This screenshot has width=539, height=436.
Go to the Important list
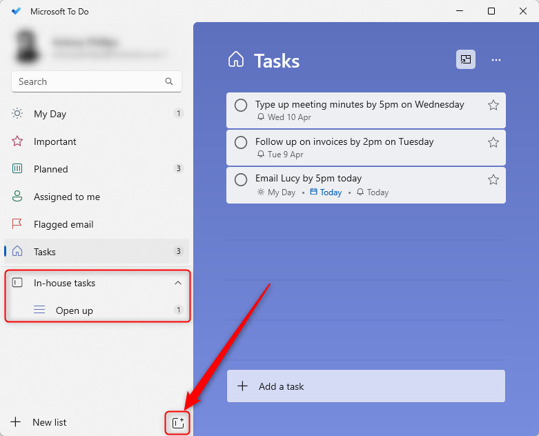pyautogui.click(x=55, y=141)
